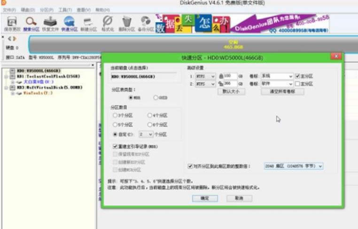
Task: Toggle the Rebuild MBR (重建主引导记录) checkbox
Action: click(x=116, y=146)
